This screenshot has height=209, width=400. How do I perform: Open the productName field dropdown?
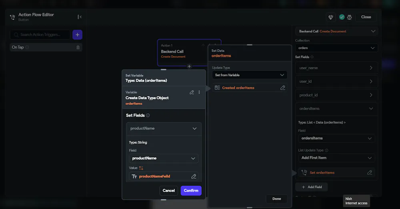pos(164,158)
